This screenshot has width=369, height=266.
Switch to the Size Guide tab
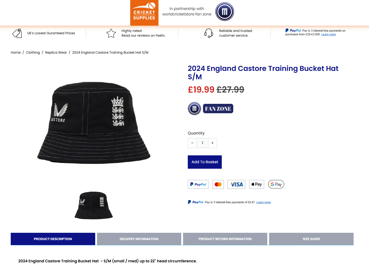coord(311,239)
